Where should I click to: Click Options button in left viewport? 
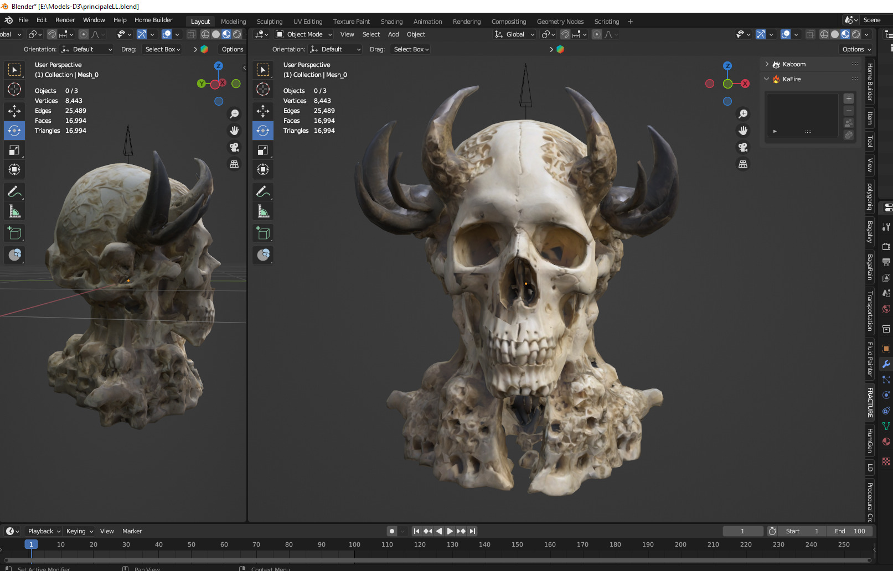tap(233, 49)
